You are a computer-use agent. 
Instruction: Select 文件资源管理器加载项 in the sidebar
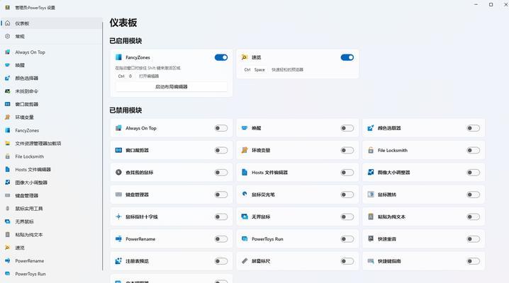pos(51,144)
